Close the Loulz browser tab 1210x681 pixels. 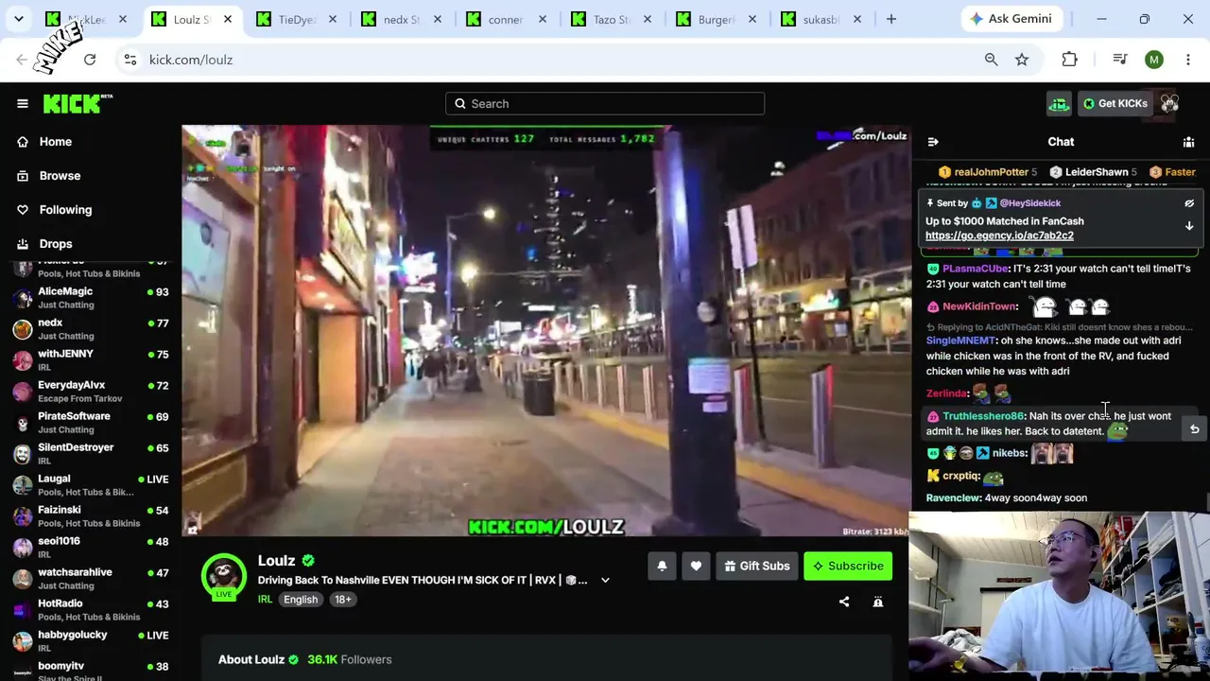[x=227, y=19]
